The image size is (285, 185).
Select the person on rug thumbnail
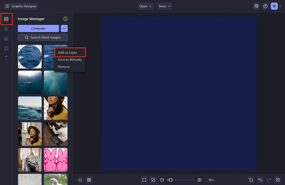pos(56,134)
